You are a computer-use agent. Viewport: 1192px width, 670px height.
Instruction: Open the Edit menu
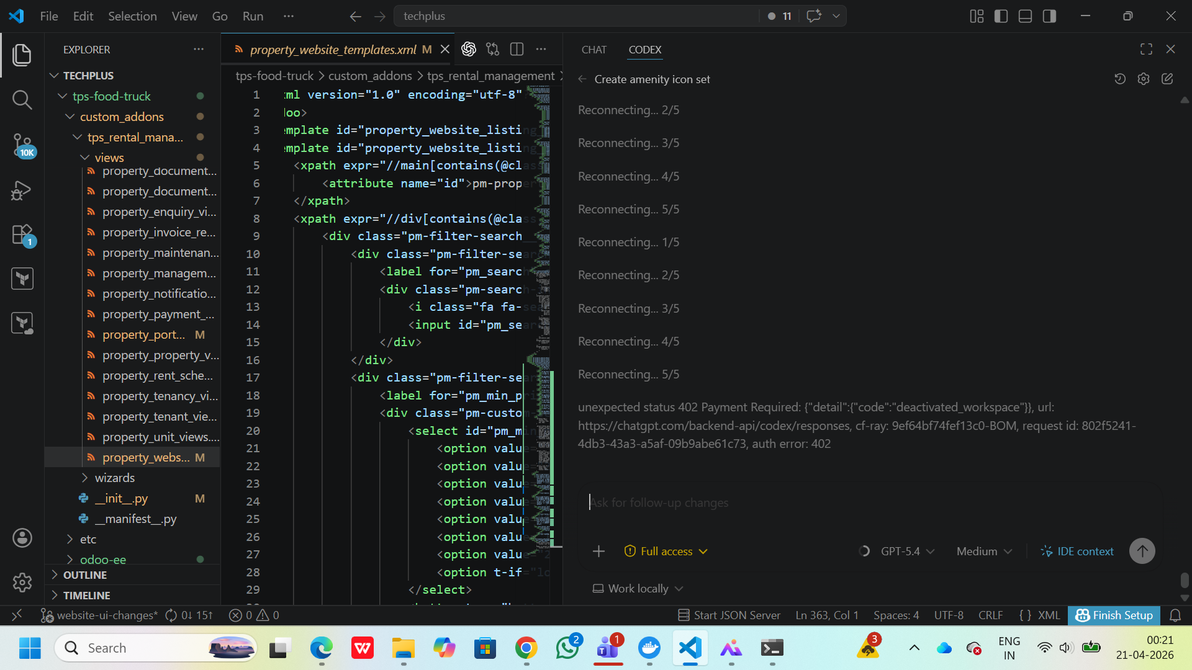(83, 16)
